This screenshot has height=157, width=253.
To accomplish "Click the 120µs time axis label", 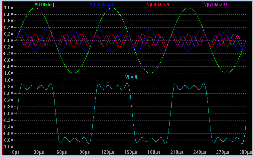I will click(x=108, y=152).
